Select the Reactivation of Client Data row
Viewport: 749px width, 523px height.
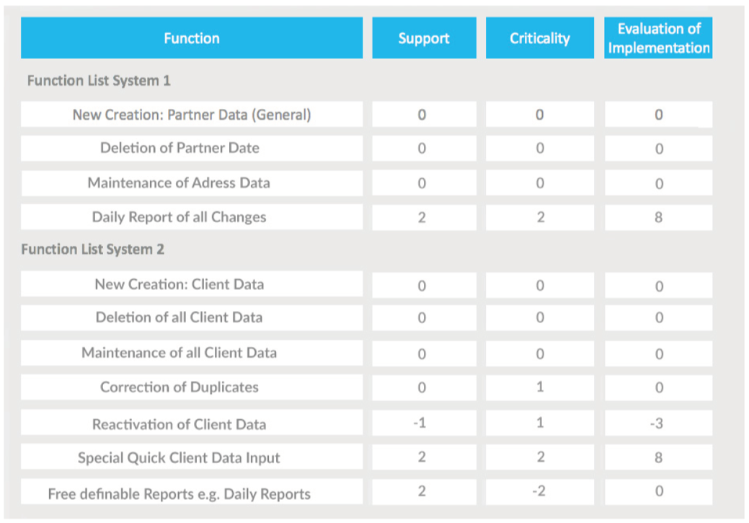(191, 422)
